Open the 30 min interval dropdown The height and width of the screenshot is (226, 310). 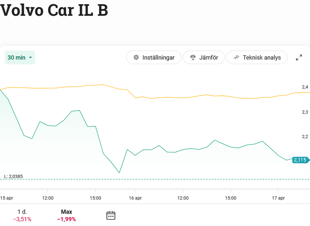[x=20, y=58]
